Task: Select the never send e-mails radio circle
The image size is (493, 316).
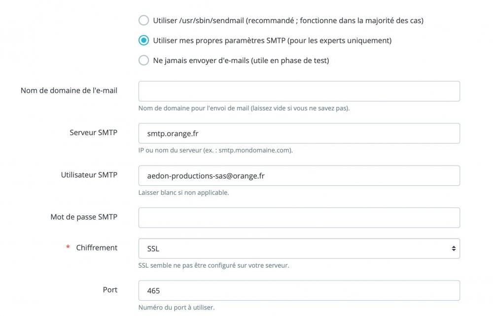Action: click(x=143, y=61)
